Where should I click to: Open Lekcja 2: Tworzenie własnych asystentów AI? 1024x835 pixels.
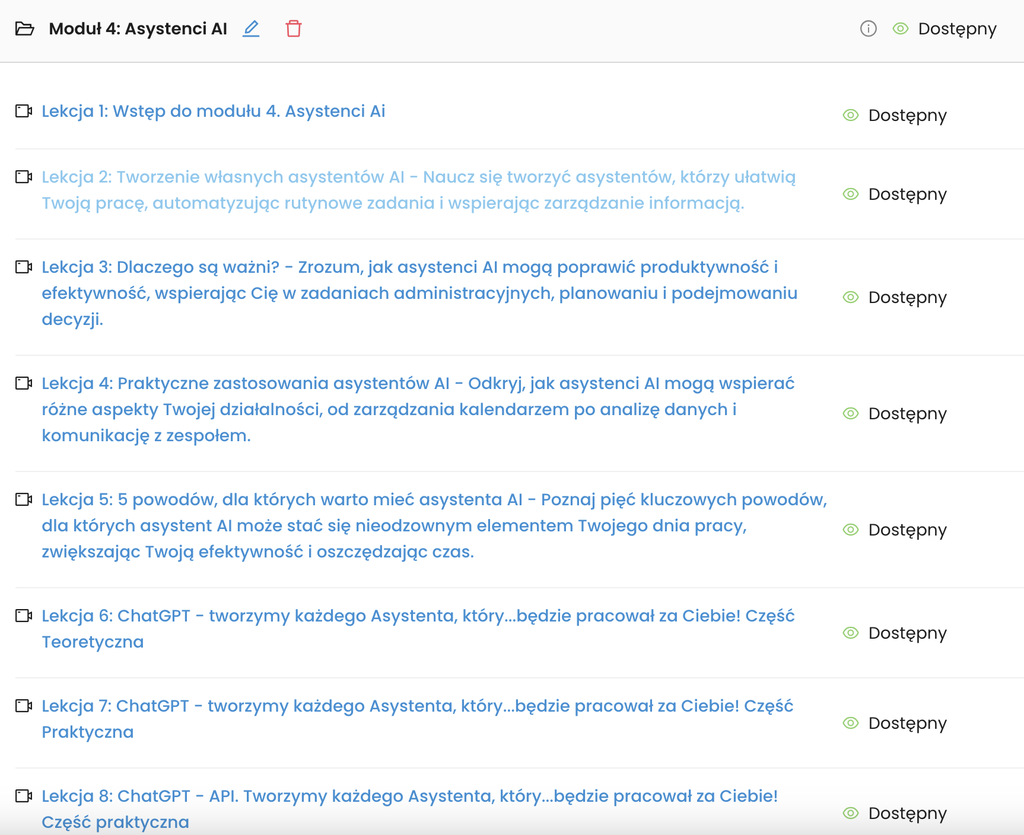click(418, 190)
